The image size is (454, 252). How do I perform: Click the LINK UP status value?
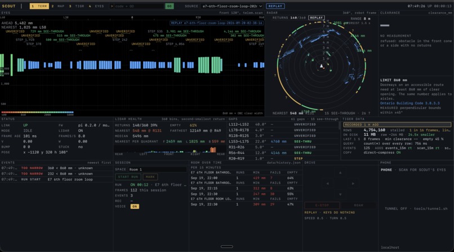pyautogui.click(x=25, y=125)
